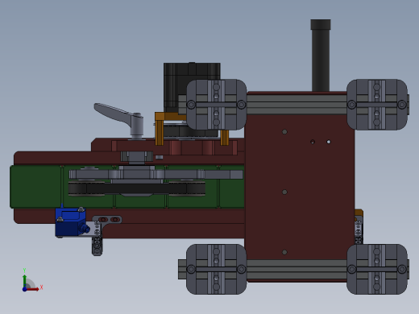Select the large maroon square base plate

tap(300, 187)
